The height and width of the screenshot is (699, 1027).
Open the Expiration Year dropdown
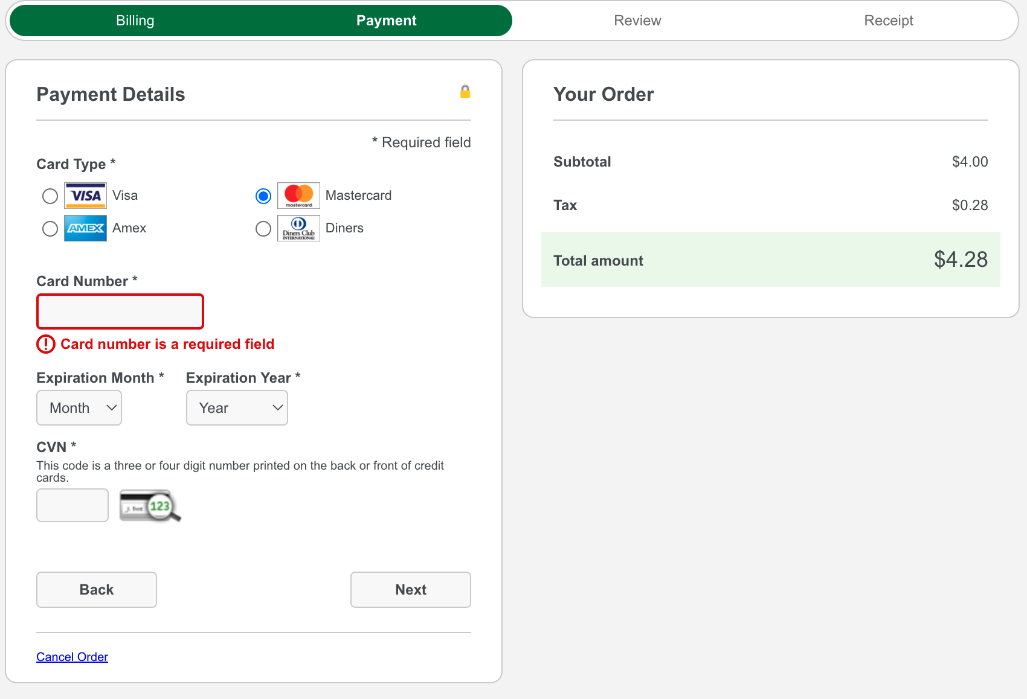(x=237, y=408)
